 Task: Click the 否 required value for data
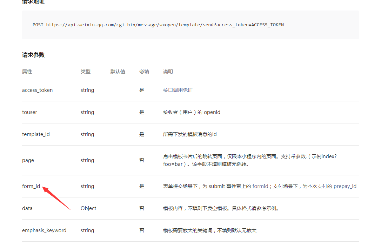click(141, 208)
